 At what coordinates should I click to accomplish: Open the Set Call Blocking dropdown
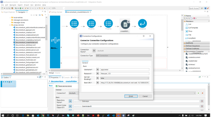coord(125,78)
